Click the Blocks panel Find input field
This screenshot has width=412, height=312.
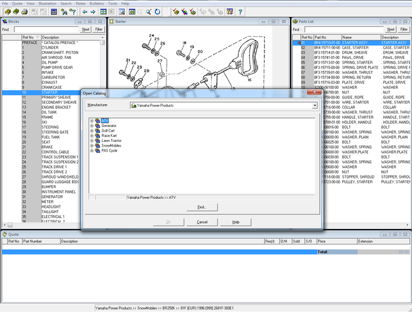[x=46, y=29]
